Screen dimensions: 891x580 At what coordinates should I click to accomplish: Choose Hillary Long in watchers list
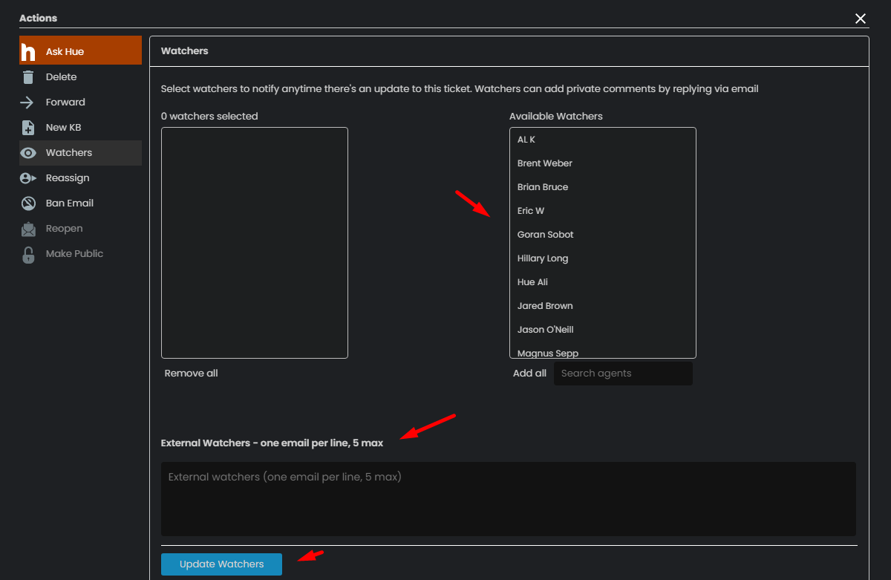click(x=543, y=258)
